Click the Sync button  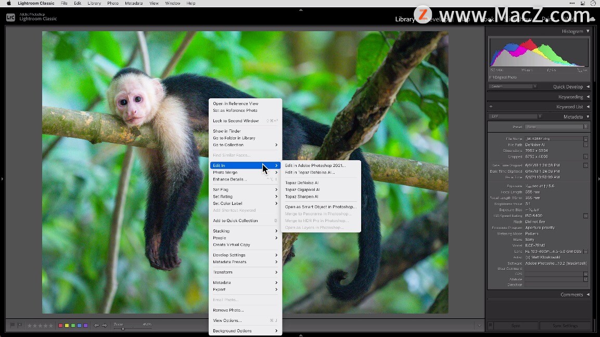point(516,326)
